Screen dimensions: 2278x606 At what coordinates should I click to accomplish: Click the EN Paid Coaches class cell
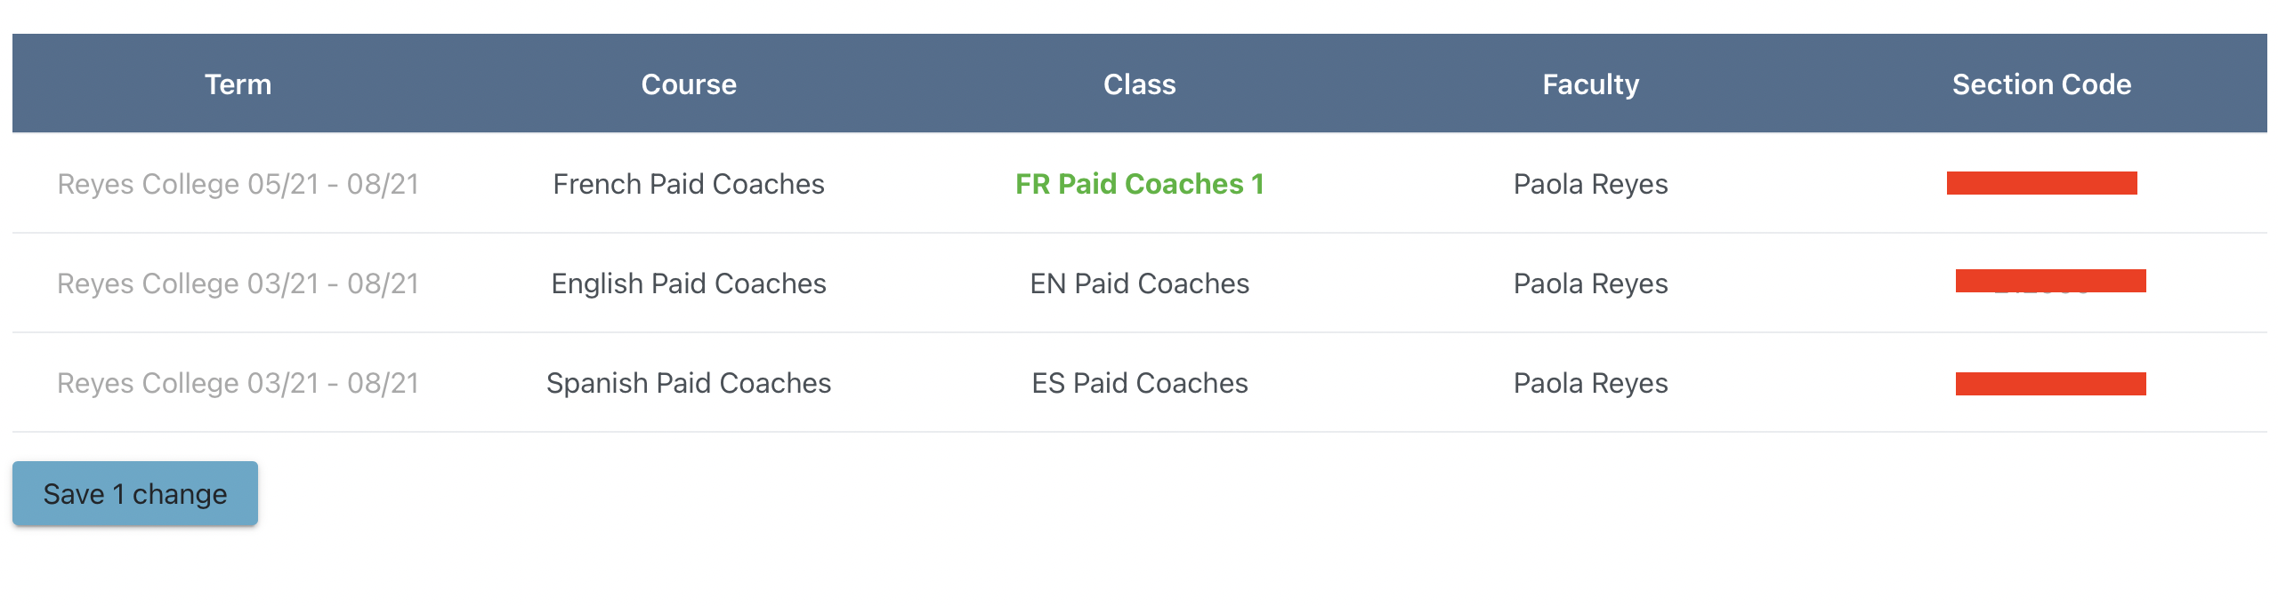coord(1139,283)
